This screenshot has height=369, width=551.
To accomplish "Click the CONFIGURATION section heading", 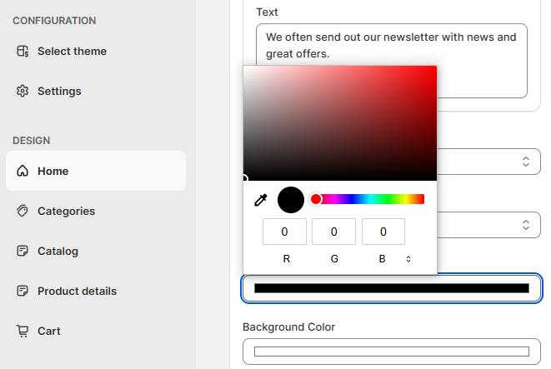I will coord(54,21).
